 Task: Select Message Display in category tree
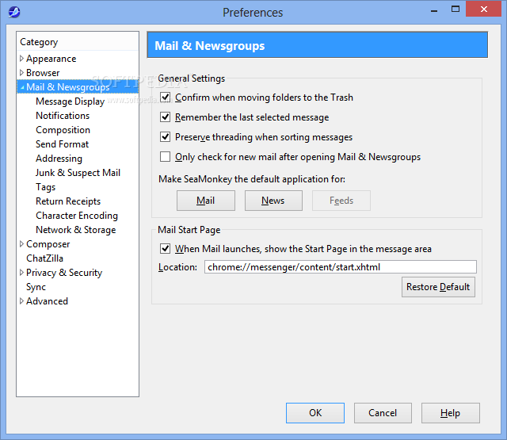71,101
